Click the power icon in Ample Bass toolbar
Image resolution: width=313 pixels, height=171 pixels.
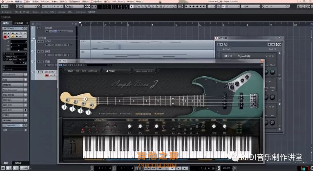click(x=61, y=65)
